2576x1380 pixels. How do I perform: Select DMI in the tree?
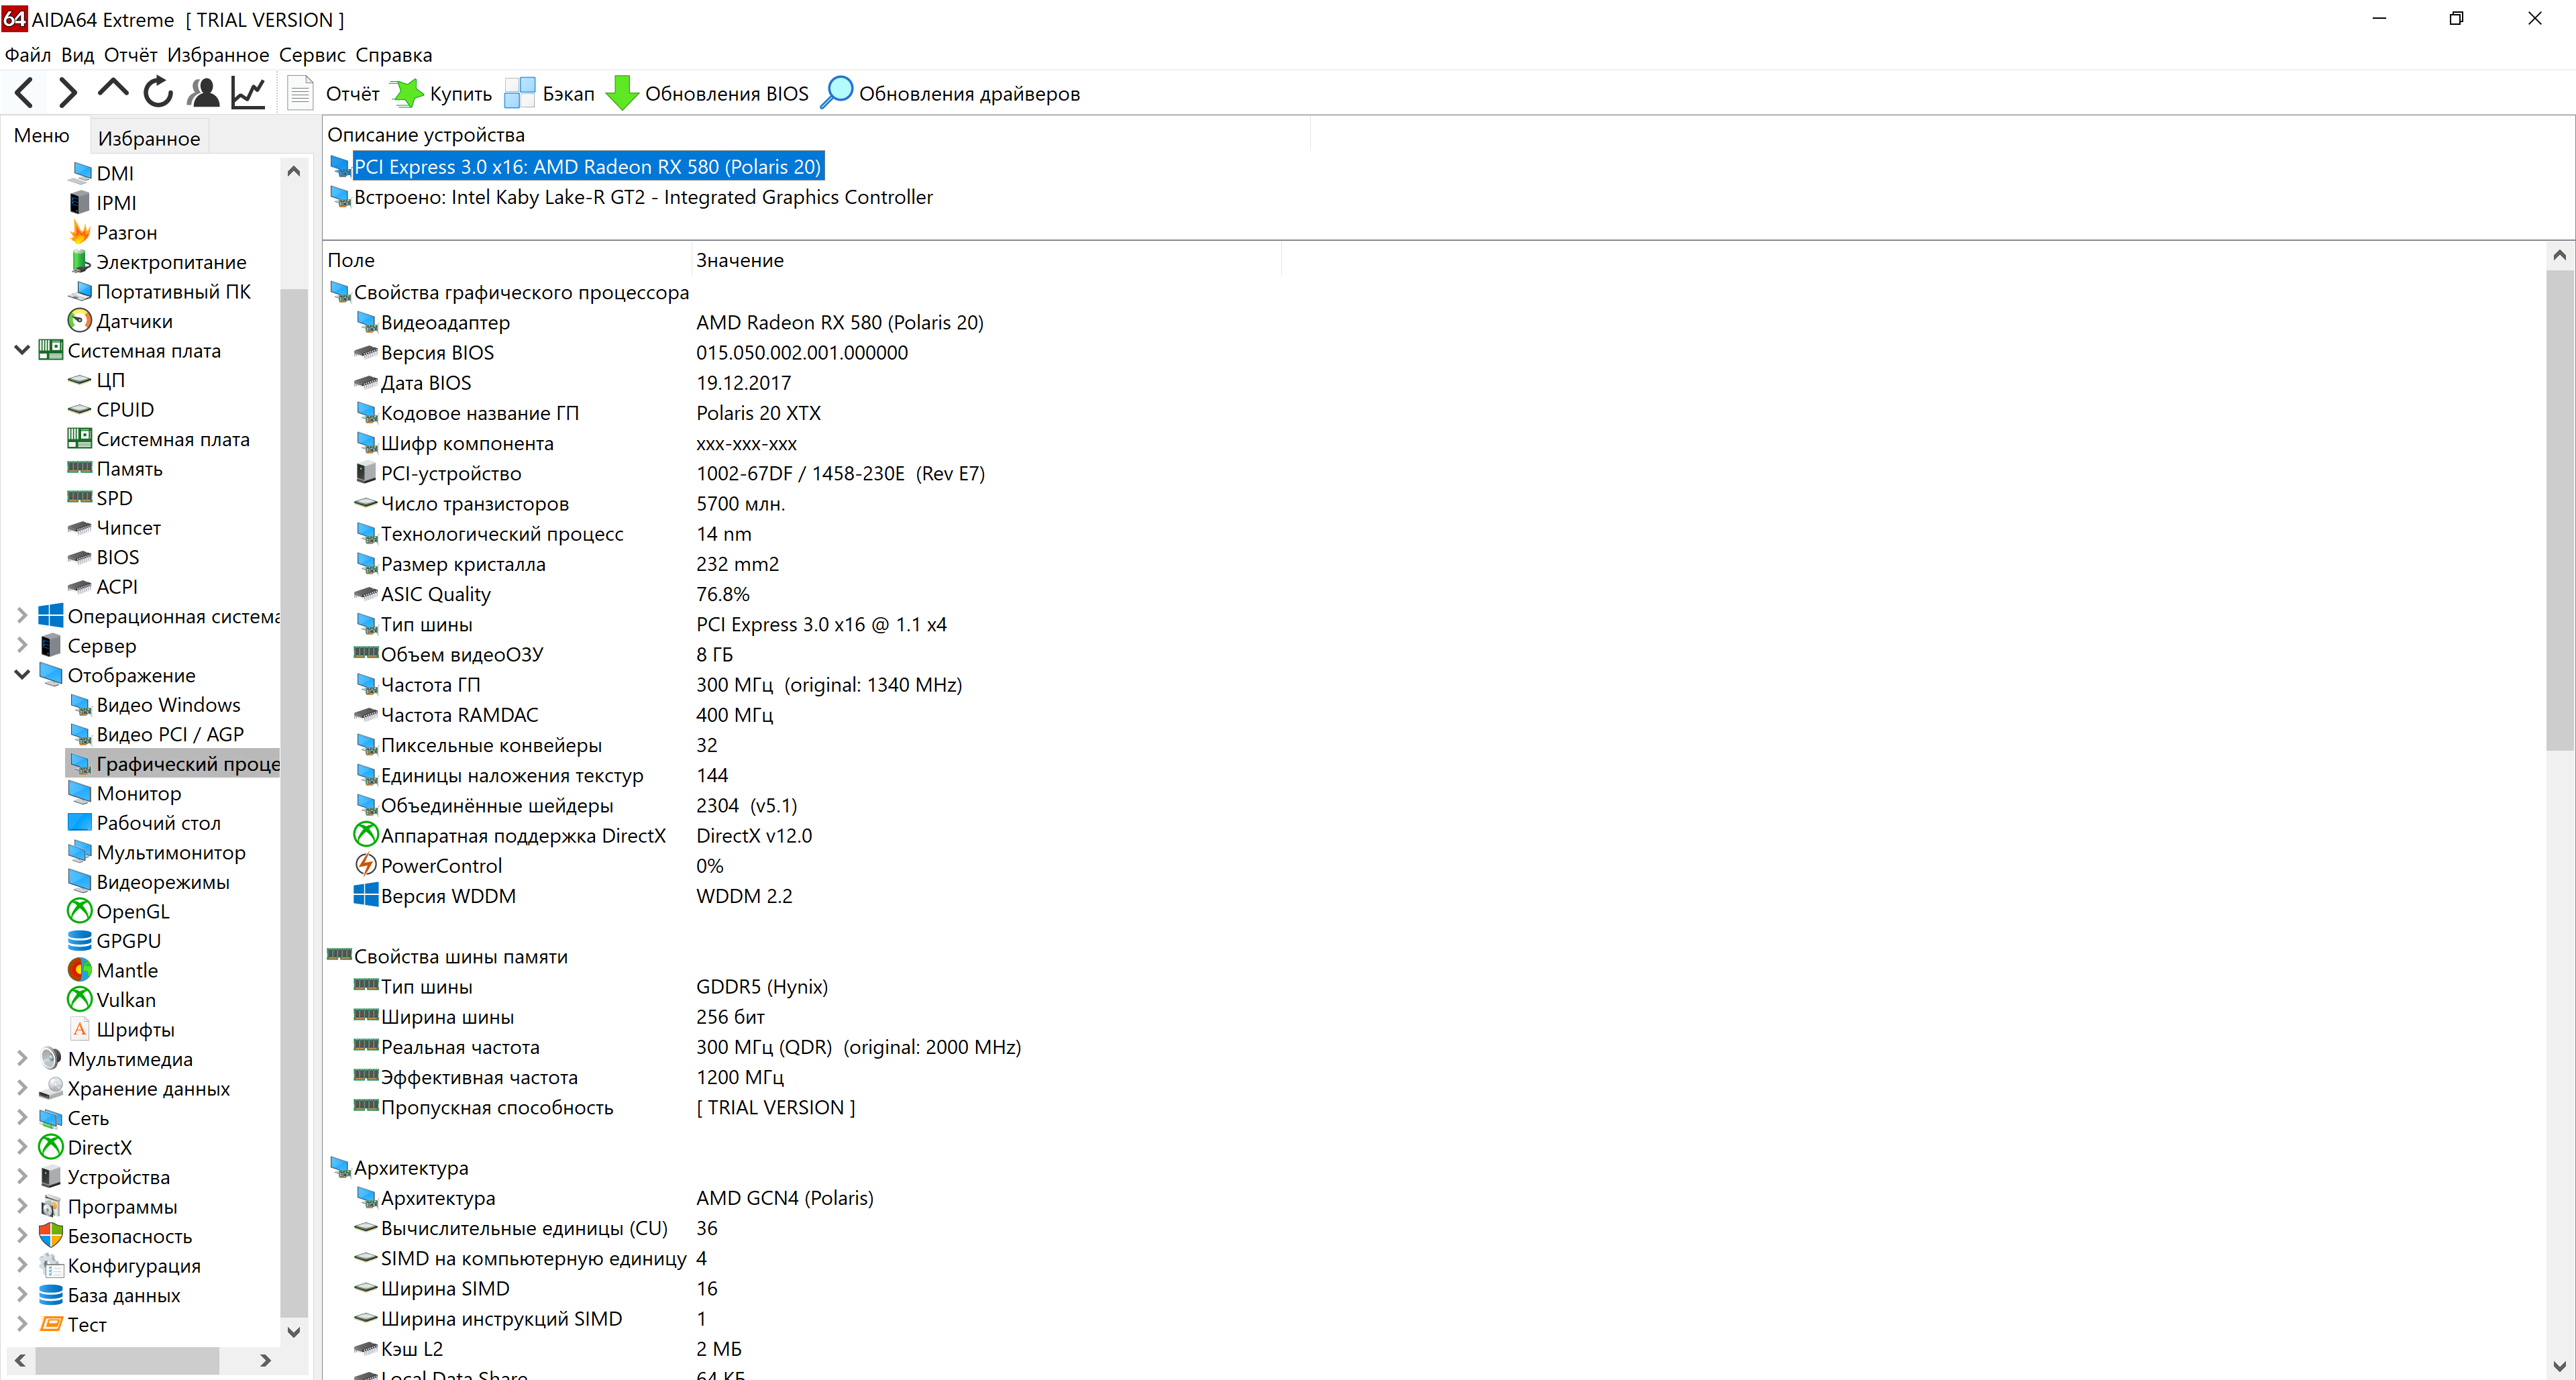[x=101, y=173]
